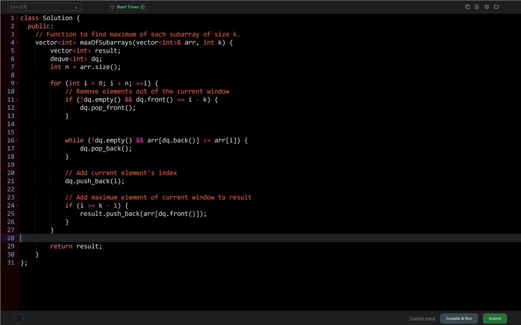Screen dimensions: 521x325
Task: Click 'dq.push_back(i);' statement
Action: [x=95, y=181]
